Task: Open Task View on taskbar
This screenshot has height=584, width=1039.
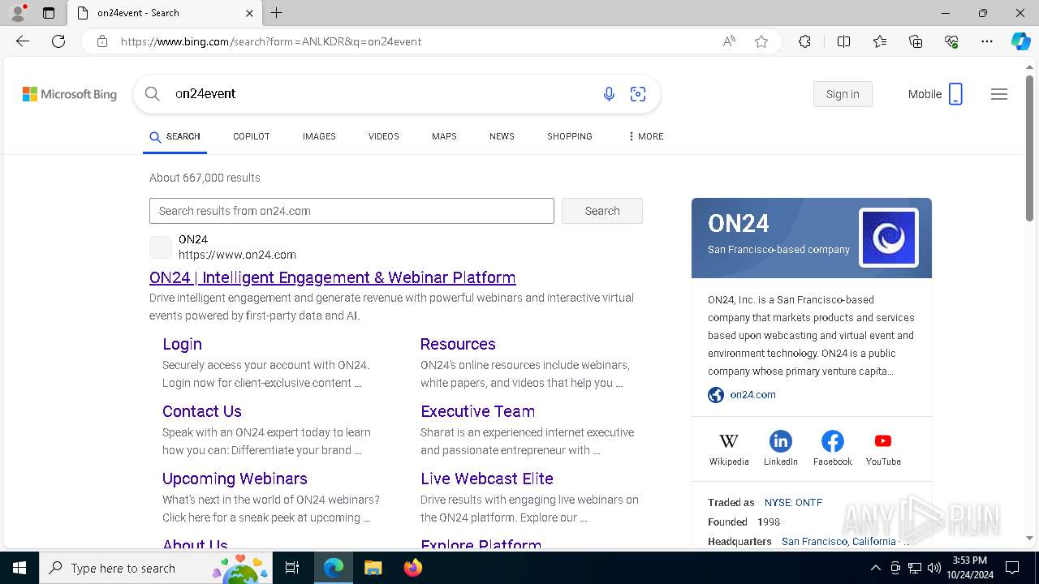Action: (x=292, y=568)
